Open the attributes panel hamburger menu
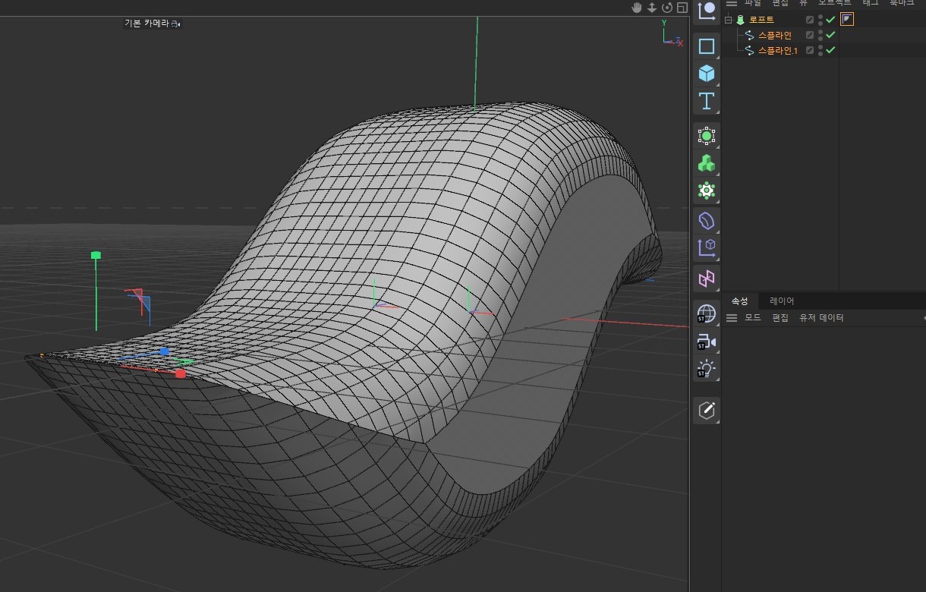 [x=732, y=318]
